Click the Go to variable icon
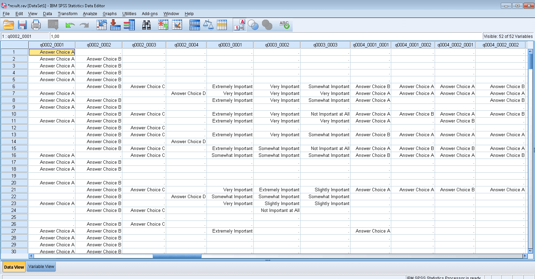 coord(115,25)
